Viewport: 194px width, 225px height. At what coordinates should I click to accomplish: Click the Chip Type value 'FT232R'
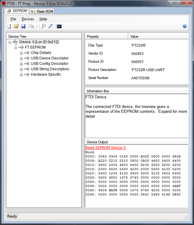[x=139, y=46]
